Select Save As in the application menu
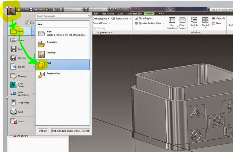Screen dimensions: 233x152 [21, 58]
